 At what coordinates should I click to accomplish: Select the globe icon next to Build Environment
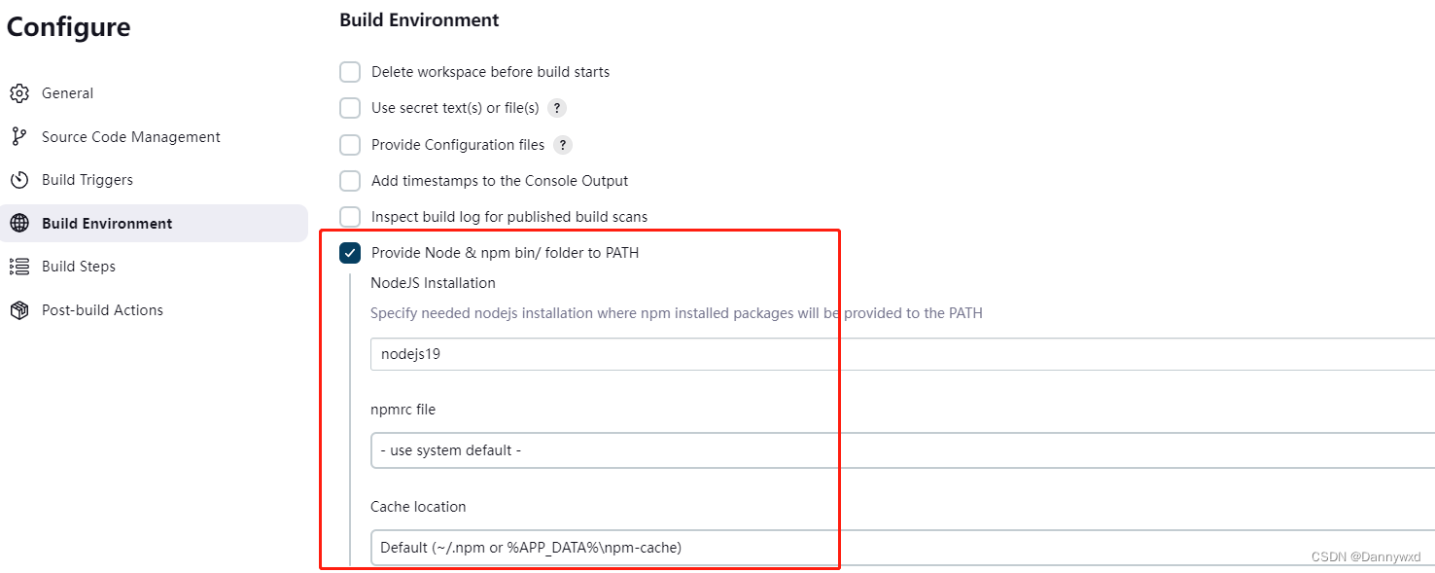click(17, 223)
